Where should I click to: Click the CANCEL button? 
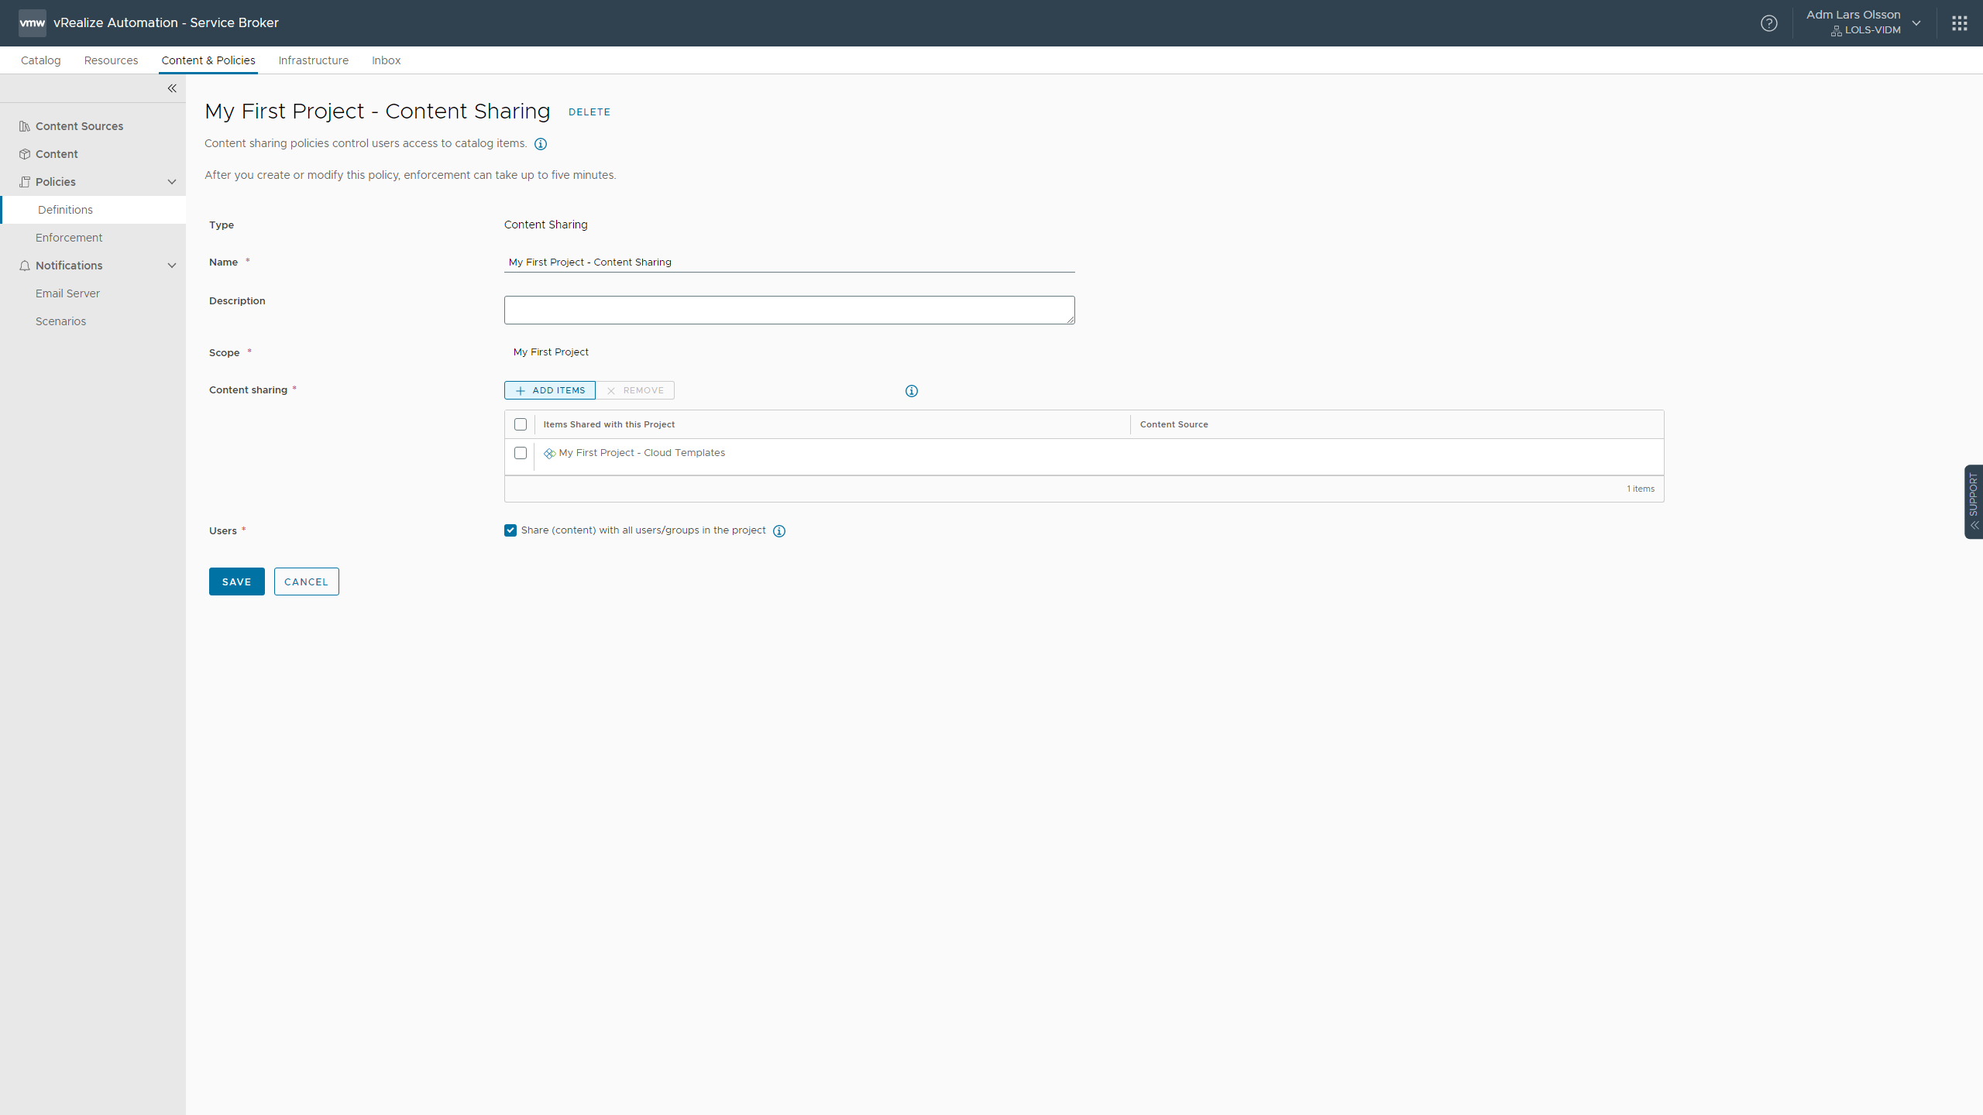307,582
